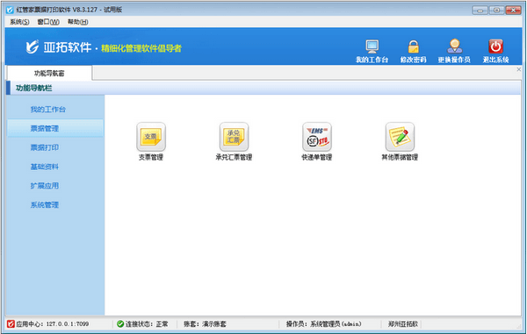Click 帐套: 演示帐套 status entry
Screen dimensions: 527x334
pyautogui.click(x=205, y=324)
